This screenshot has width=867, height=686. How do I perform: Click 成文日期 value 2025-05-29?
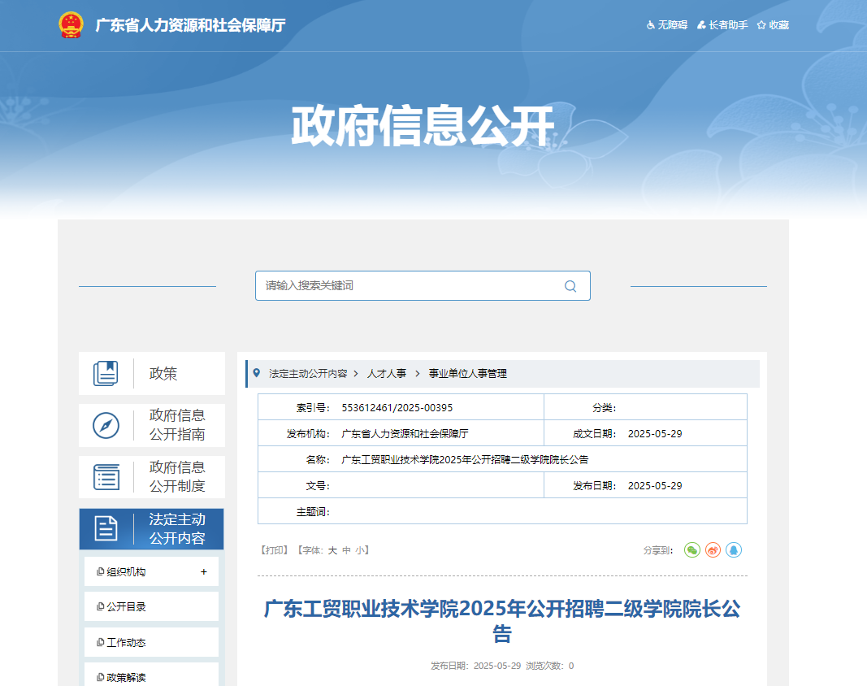tap(655, 434)
